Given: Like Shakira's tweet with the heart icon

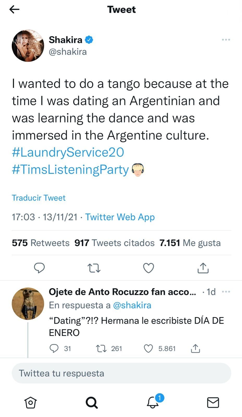Looking at the screenshot, I should pos(149,268).
